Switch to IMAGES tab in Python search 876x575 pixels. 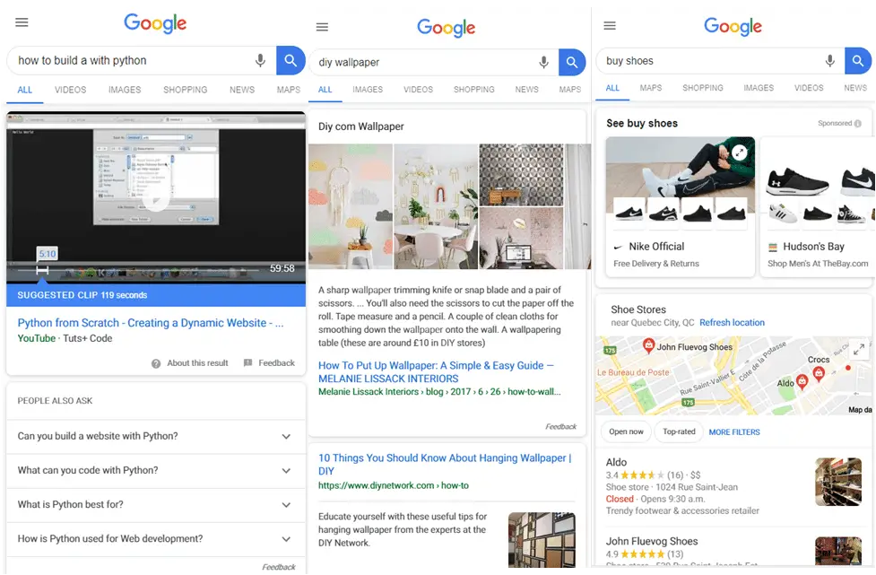click(x=125, y=90)
